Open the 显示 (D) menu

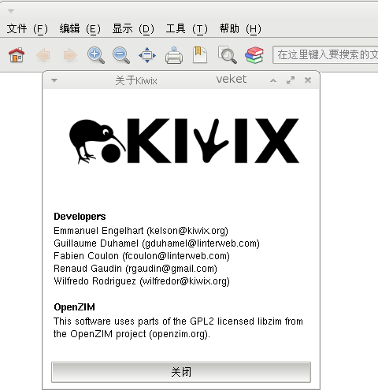133,28
